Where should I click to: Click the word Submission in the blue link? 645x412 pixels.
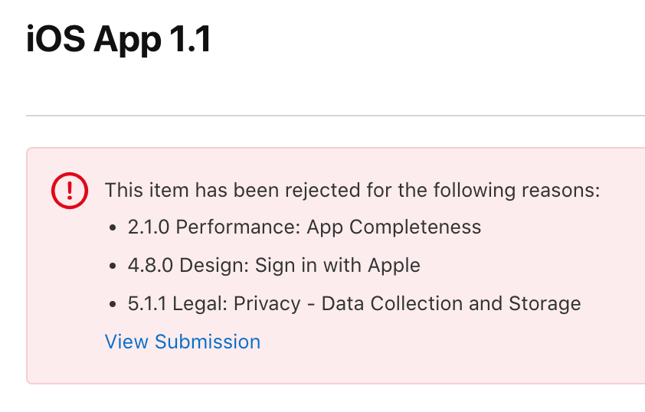208,342
